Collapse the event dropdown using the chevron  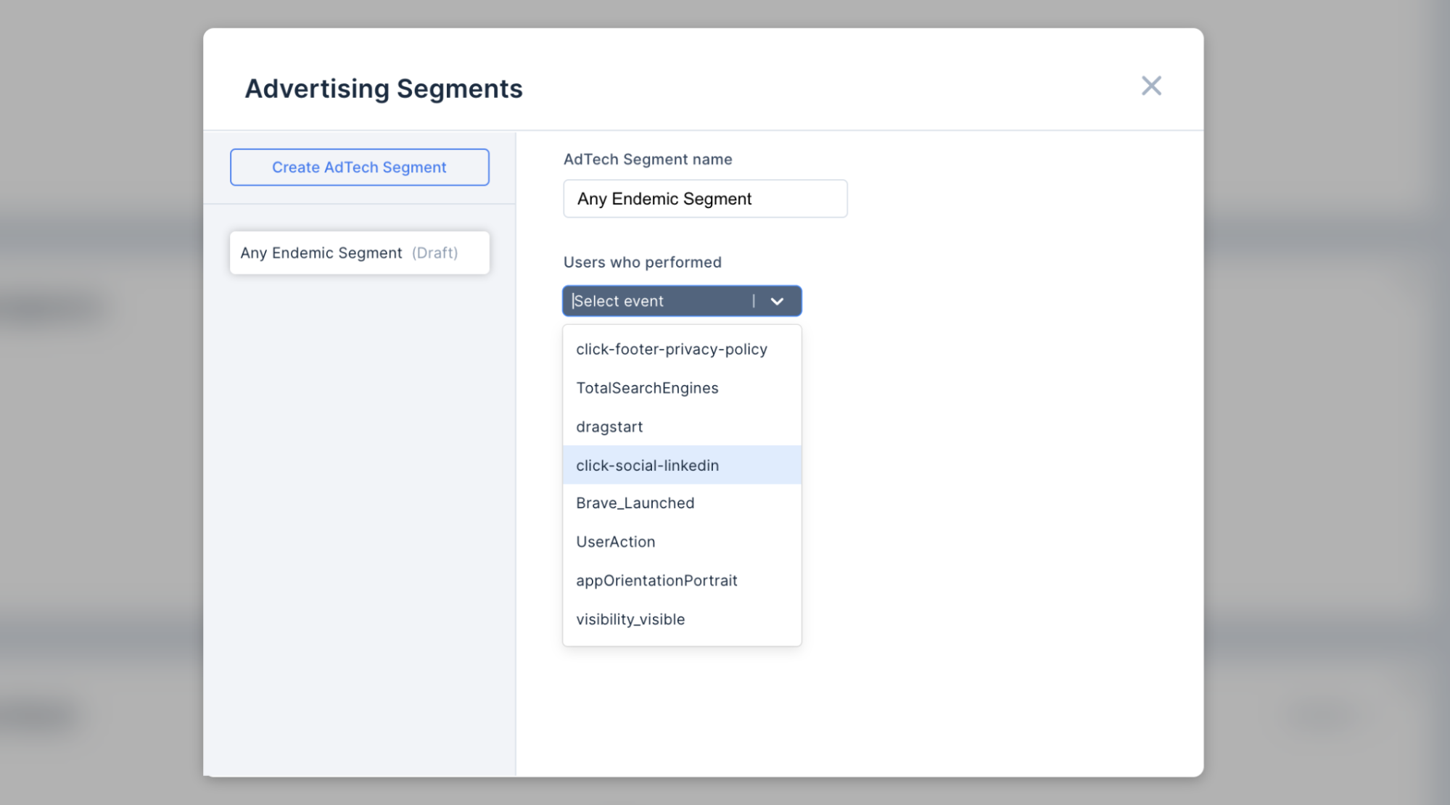(777, 301)
